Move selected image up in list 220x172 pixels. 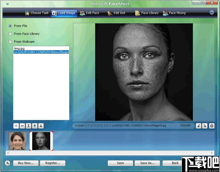tap(35, 126)
